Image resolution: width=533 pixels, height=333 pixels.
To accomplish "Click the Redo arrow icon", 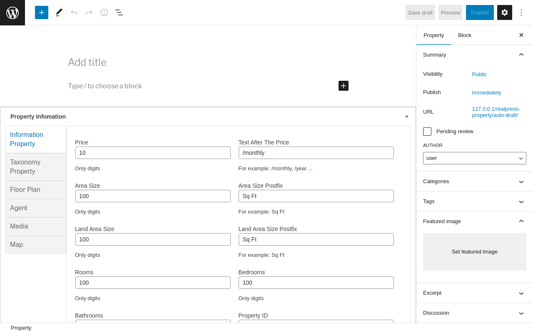I will 89,12.
